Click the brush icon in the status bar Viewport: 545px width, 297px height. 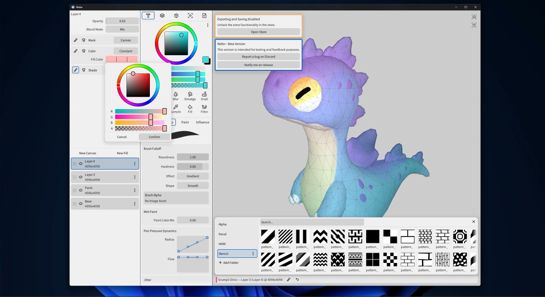tap(288, 280)
